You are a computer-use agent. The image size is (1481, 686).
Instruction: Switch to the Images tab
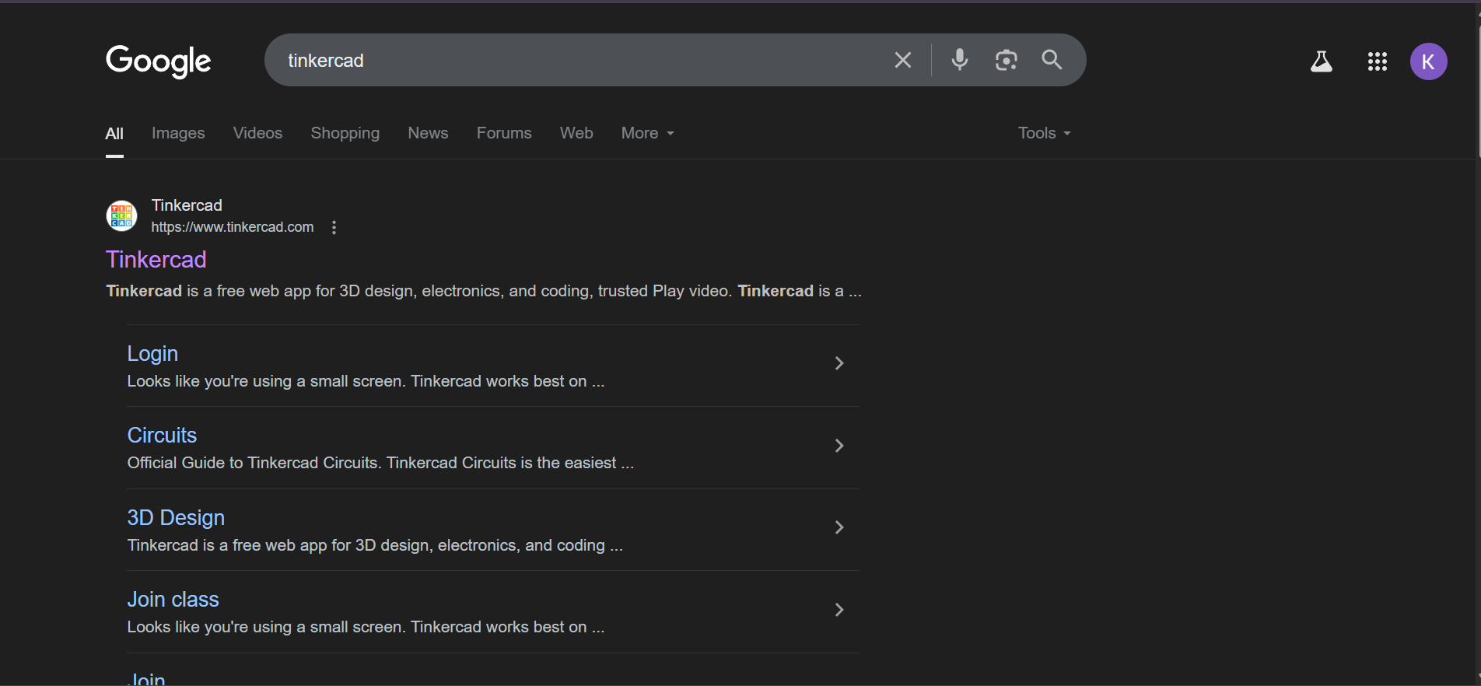[178, 133]
